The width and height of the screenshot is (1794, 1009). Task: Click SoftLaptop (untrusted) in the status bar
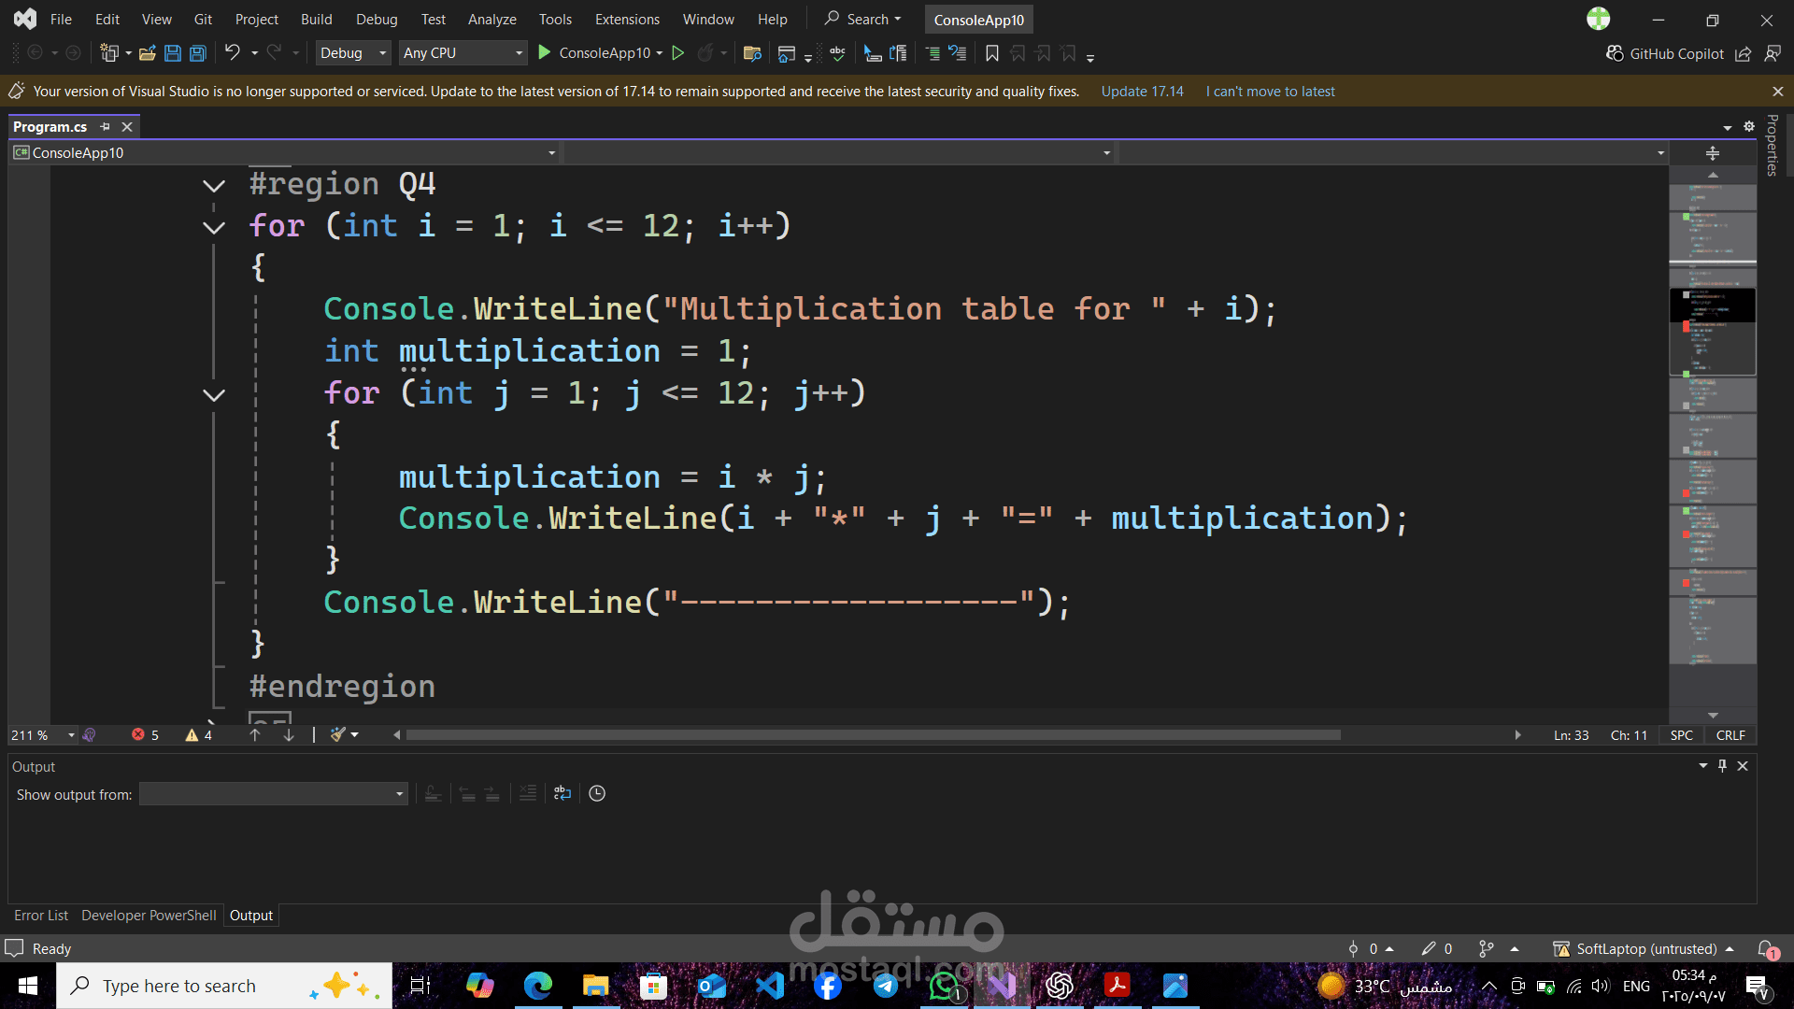(1646, 949)
